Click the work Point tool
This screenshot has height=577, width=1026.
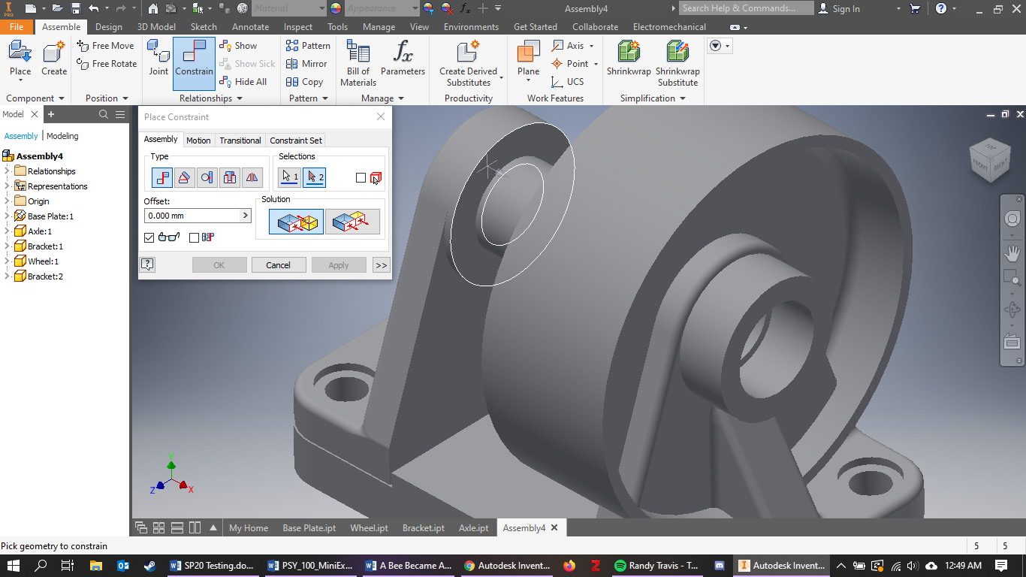(575, 64)
